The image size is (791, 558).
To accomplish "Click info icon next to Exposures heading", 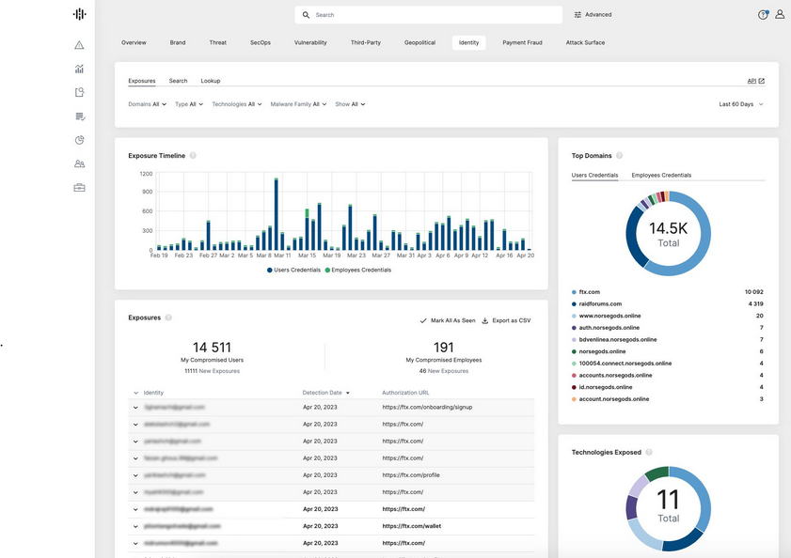I will (168, 318).
